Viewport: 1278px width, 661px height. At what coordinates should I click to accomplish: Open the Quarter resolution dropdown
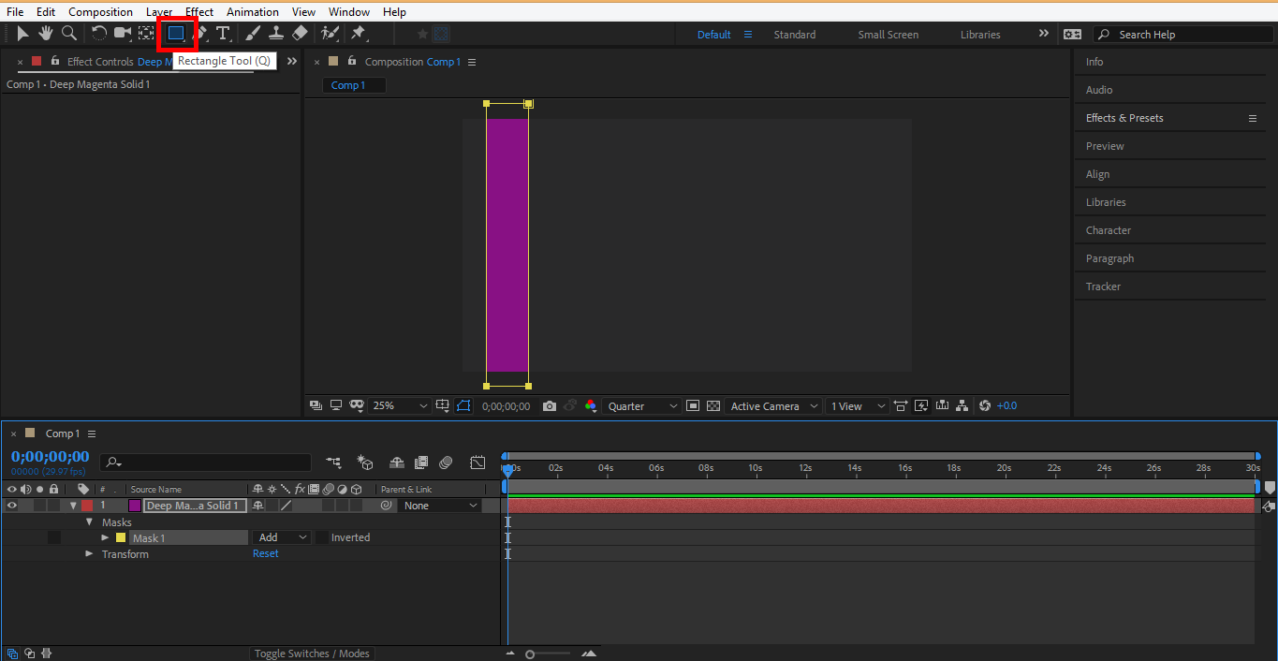click(x=642, y=406)
